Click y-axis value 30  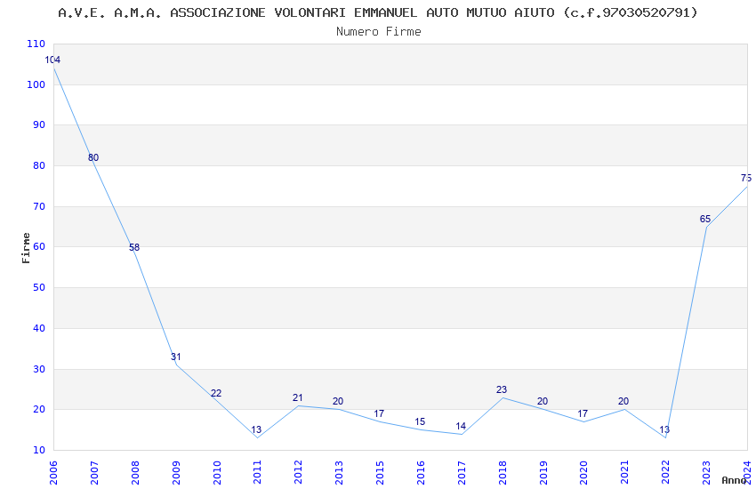(x=39, y=370)
